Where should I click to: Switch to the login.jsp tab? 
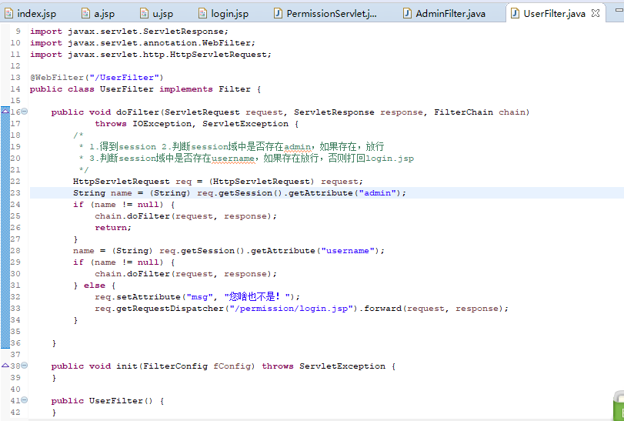click(x=230, y=14)
